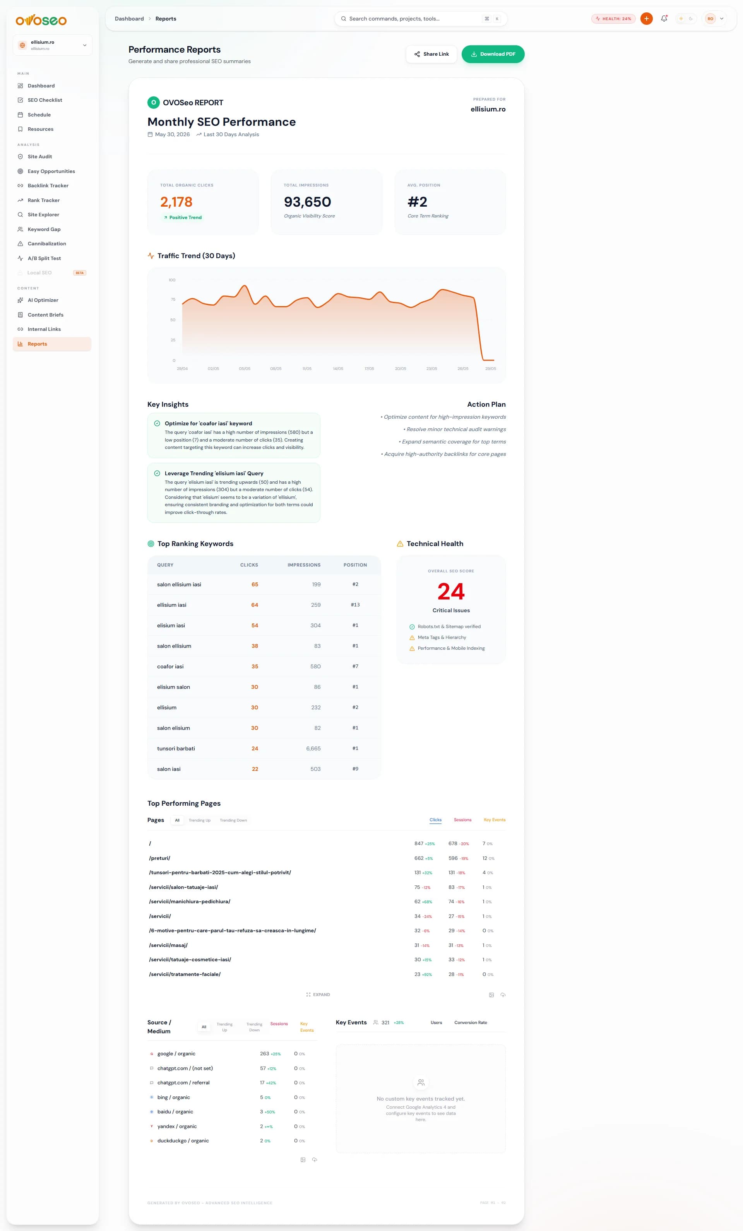Click the 'tunsori barbati' keyword row

264,748
